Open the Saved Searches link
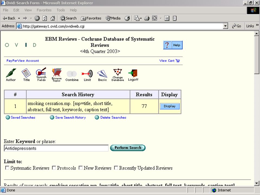Viewport: 260px width, 195px height. click(x=23, y=117)
